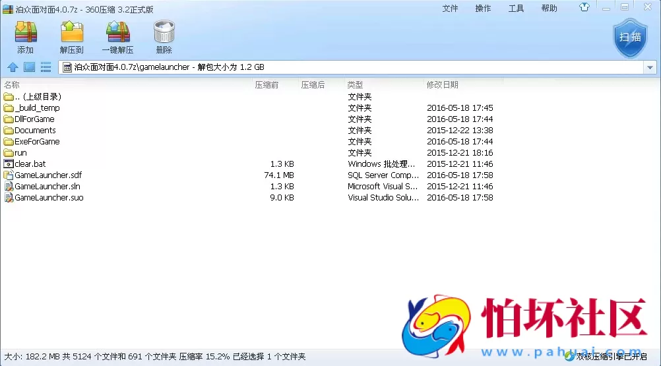Select the Documents folder name

coord(35,131)
